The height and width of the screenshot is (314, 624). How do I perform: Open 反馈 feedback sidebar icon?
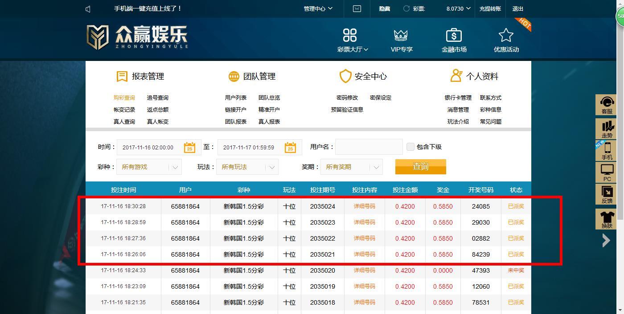607,194
